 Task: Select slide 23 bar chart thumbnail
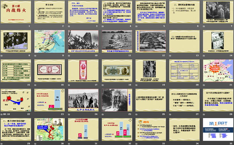pos(50,100)
